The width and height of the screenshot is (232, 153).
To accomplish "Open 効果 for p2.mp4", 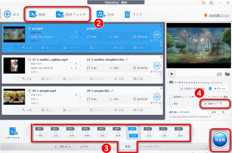I will pyautogui.click(x=27, y=48).
